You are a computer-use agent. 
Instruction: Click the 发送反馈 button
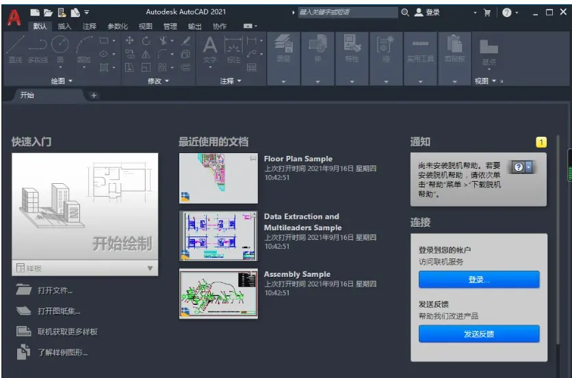pyautogui.click(x=479, y=334)
